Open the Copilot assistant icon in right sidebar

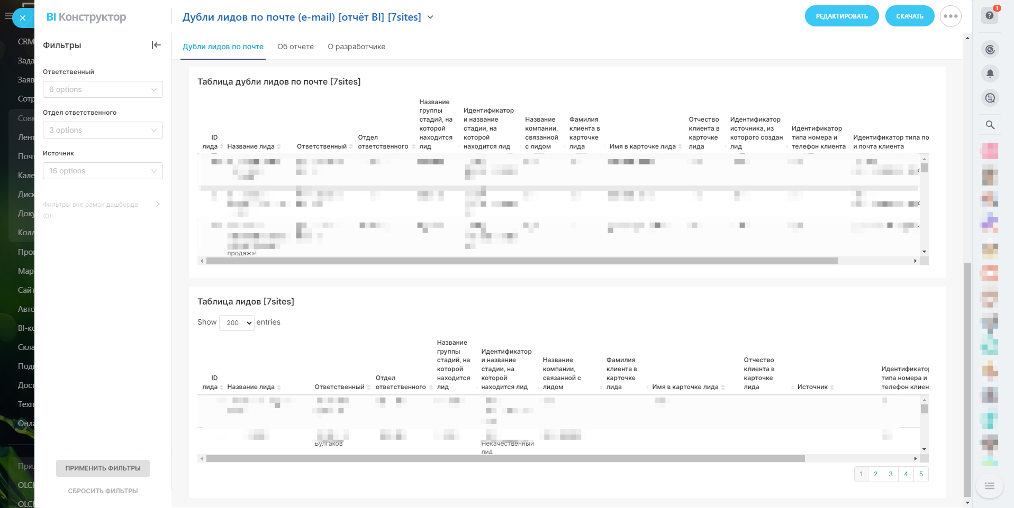(x=990, y=50)
